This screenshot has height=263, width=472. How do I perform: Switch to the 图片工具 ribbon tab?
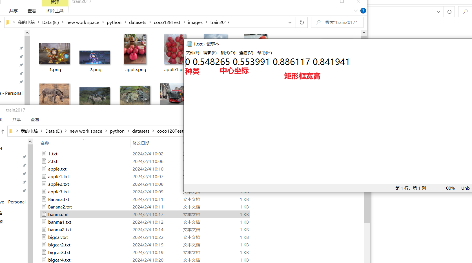click(55, 11)
